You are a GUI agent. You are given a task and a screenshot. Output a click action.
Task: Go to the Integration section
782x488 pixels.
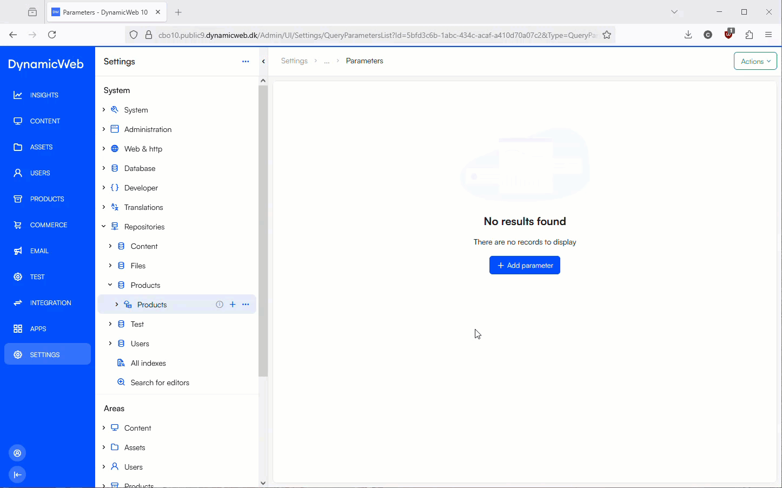click(50, 302)
